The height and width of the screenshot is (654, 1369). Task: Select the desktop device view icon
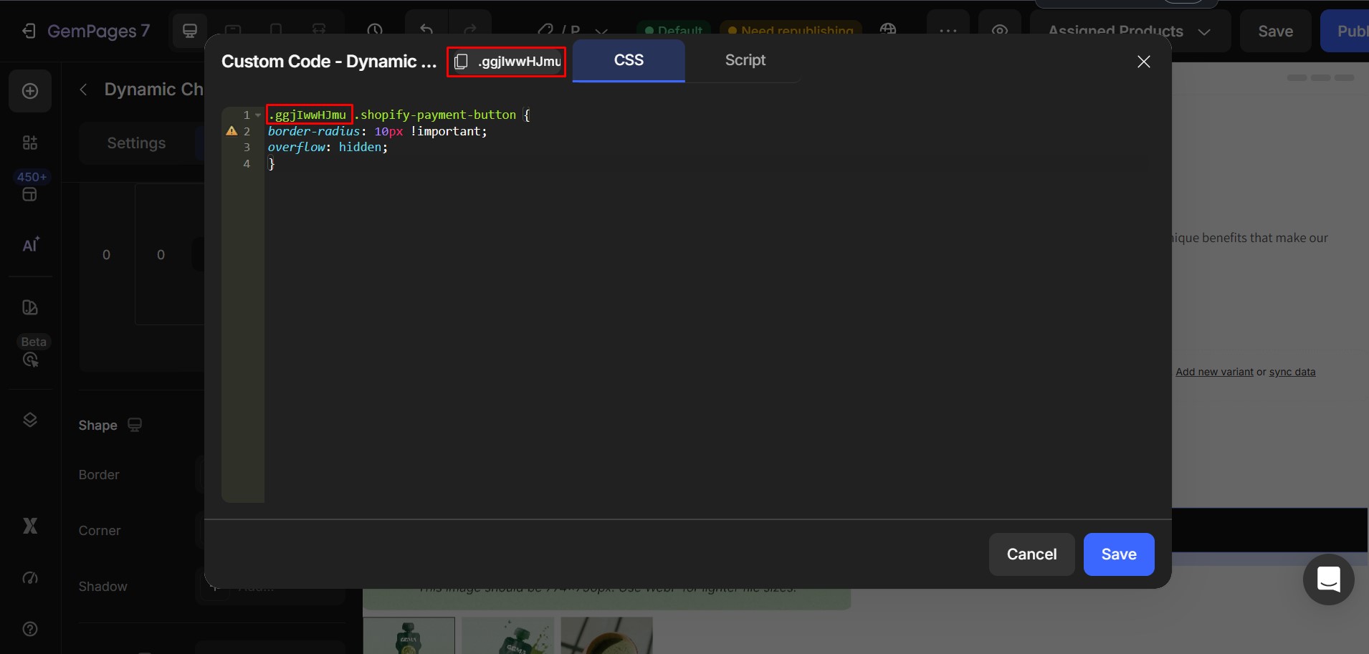pyautogui.click(x=190, y=31)
